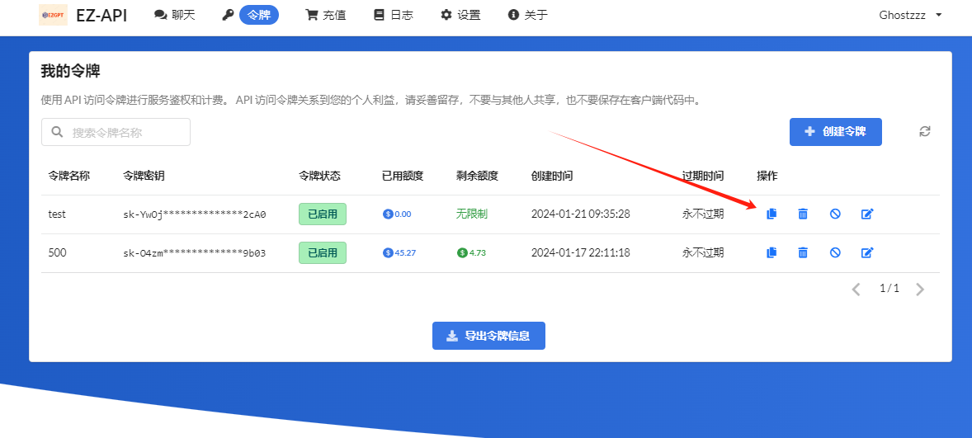Click the 我的令牌 heading

click(70, 71)
